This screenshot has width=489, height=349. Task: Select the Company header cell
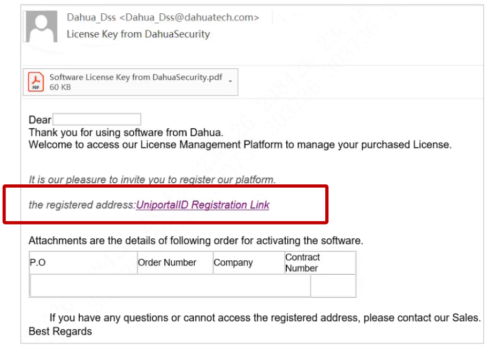point(248,263)
